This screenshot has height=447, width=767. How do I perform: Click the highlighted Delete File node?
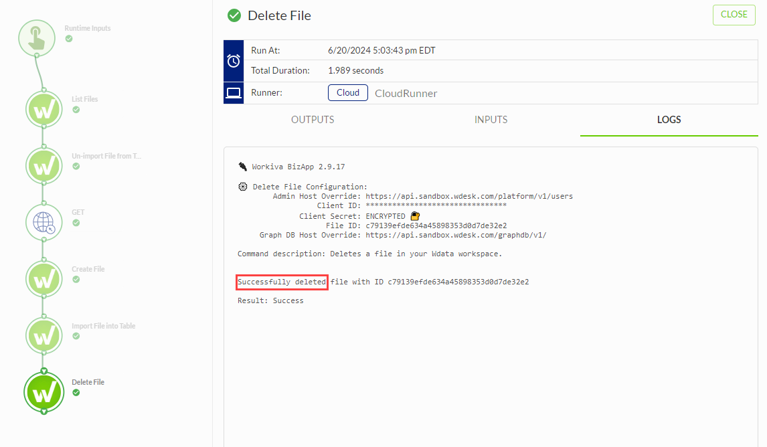click(44, 393)
